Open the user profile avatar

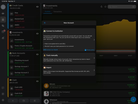[x=3, y=7]
